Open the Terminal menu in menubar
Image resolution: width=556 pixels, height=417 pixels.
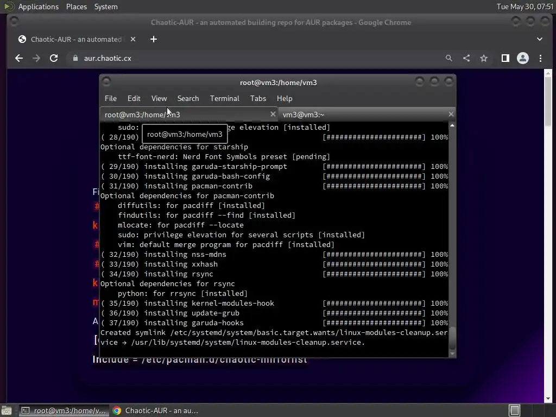[x=224, y=99]
